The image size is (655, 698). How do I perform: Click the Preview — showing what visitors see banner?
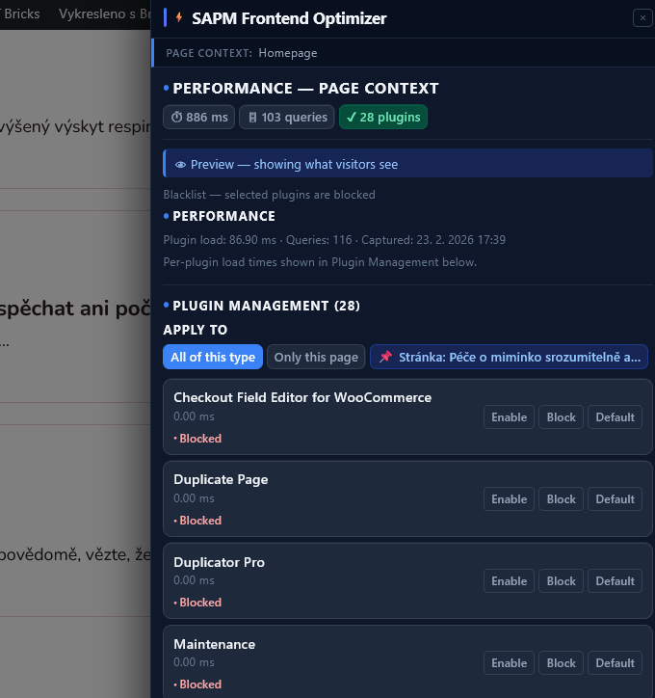pos(407,163)
